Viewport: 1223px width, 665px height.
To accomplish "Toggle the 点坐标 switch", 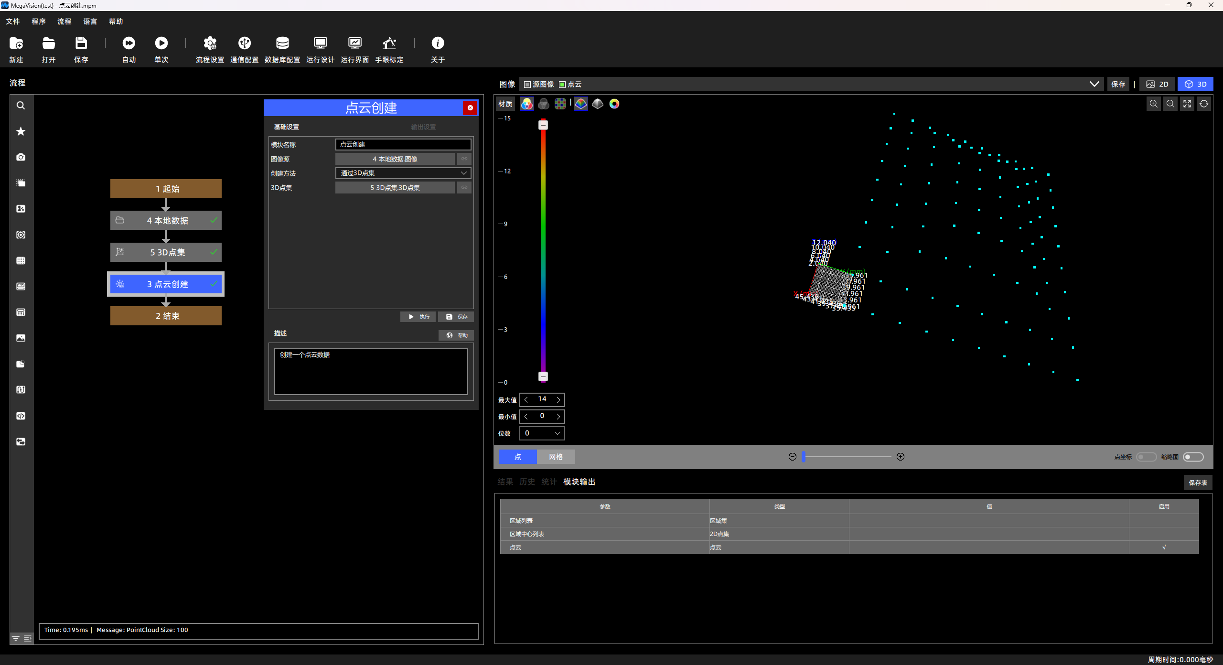I will pyautogui.click(x=1146, y=457).
